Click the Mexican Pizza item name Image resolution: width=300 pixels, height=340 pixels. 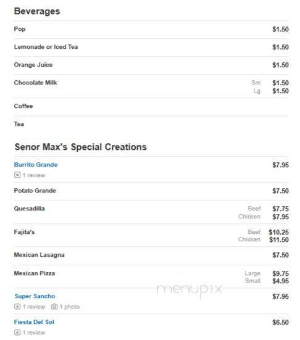click(x=35, y=273)
